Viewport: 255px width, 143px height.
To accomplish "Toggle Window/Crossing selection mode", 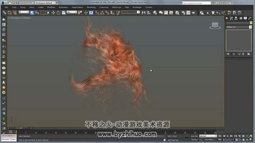I will coord(47,13).
